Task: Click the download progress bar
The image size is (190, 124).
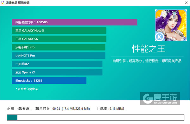Action: pyautogui.click(x=96, y=117)
